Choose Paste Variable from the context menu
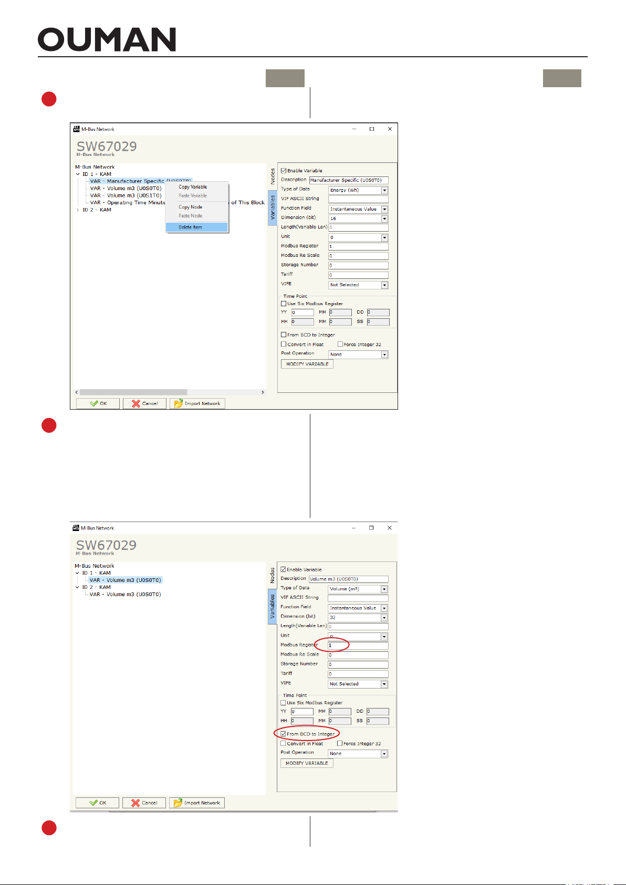Image resolution: width=626 pixels, height=885 pixels. (x=193, y=196)
